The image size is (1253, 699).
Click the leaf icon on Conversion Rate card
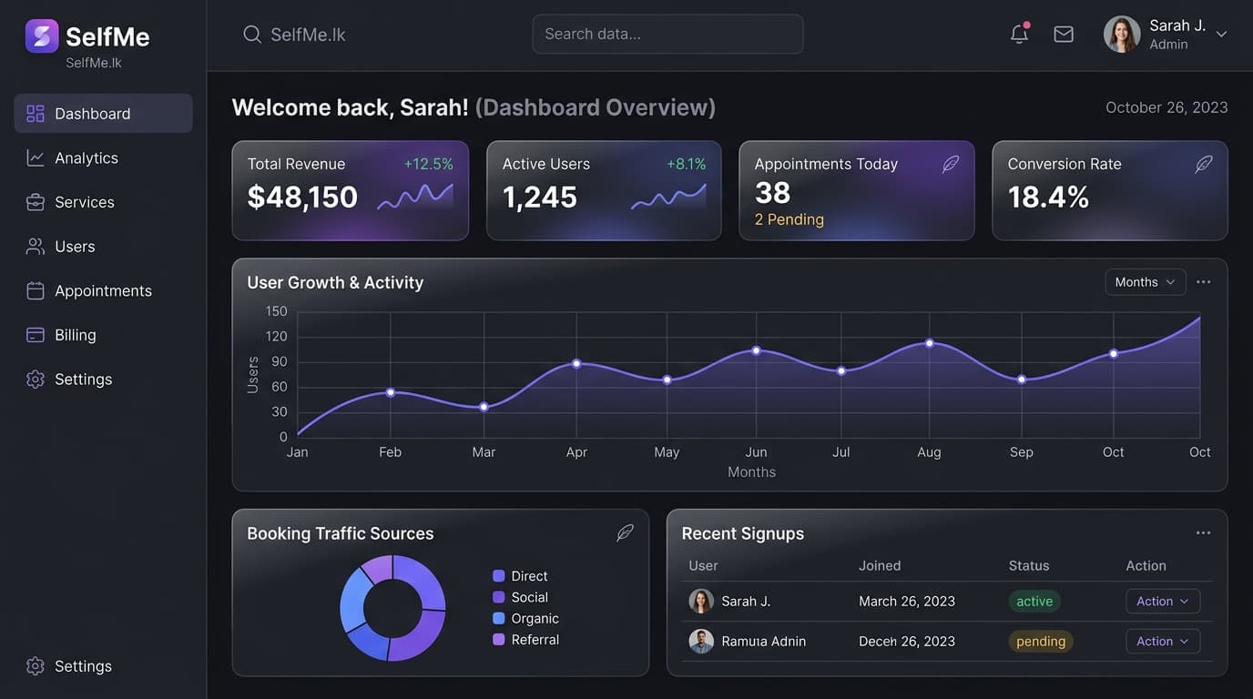(1204, 164)
